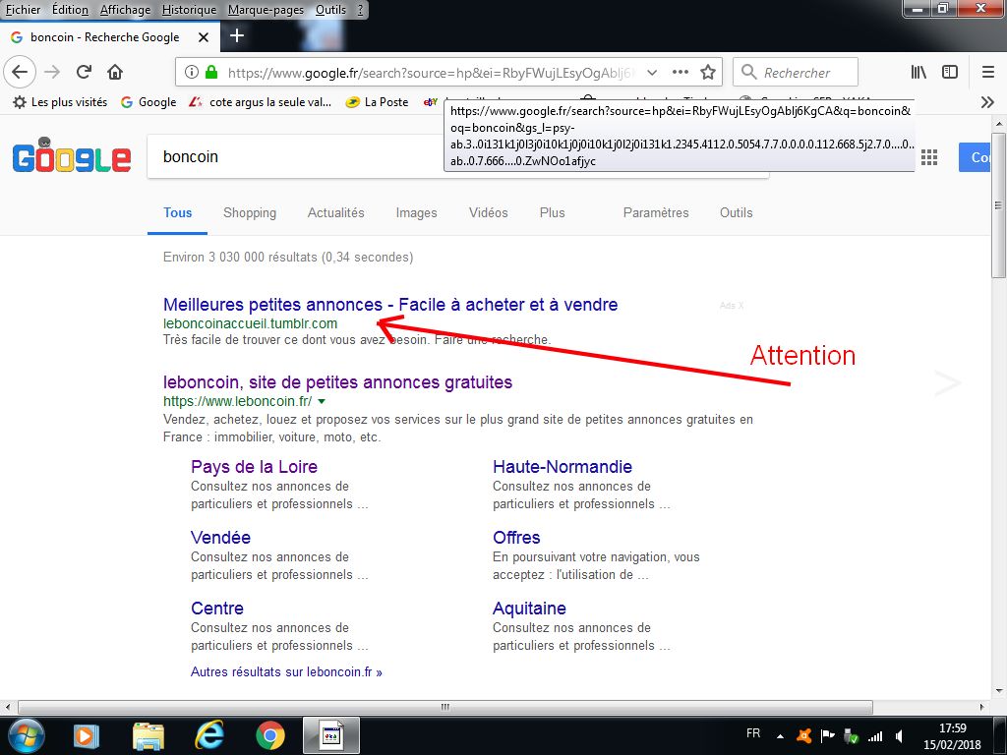The height and width of the screenshot is (755, 1007).
Task: Open the ? help menu
Action: point(360,10)
